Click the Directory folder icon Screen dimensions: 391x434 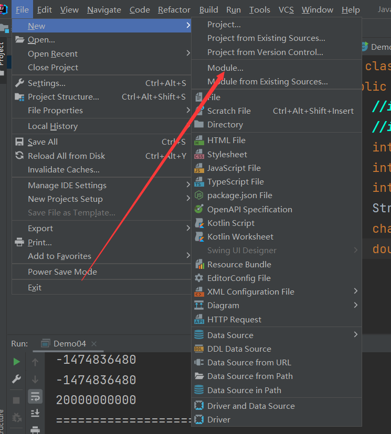pos(199,124)
